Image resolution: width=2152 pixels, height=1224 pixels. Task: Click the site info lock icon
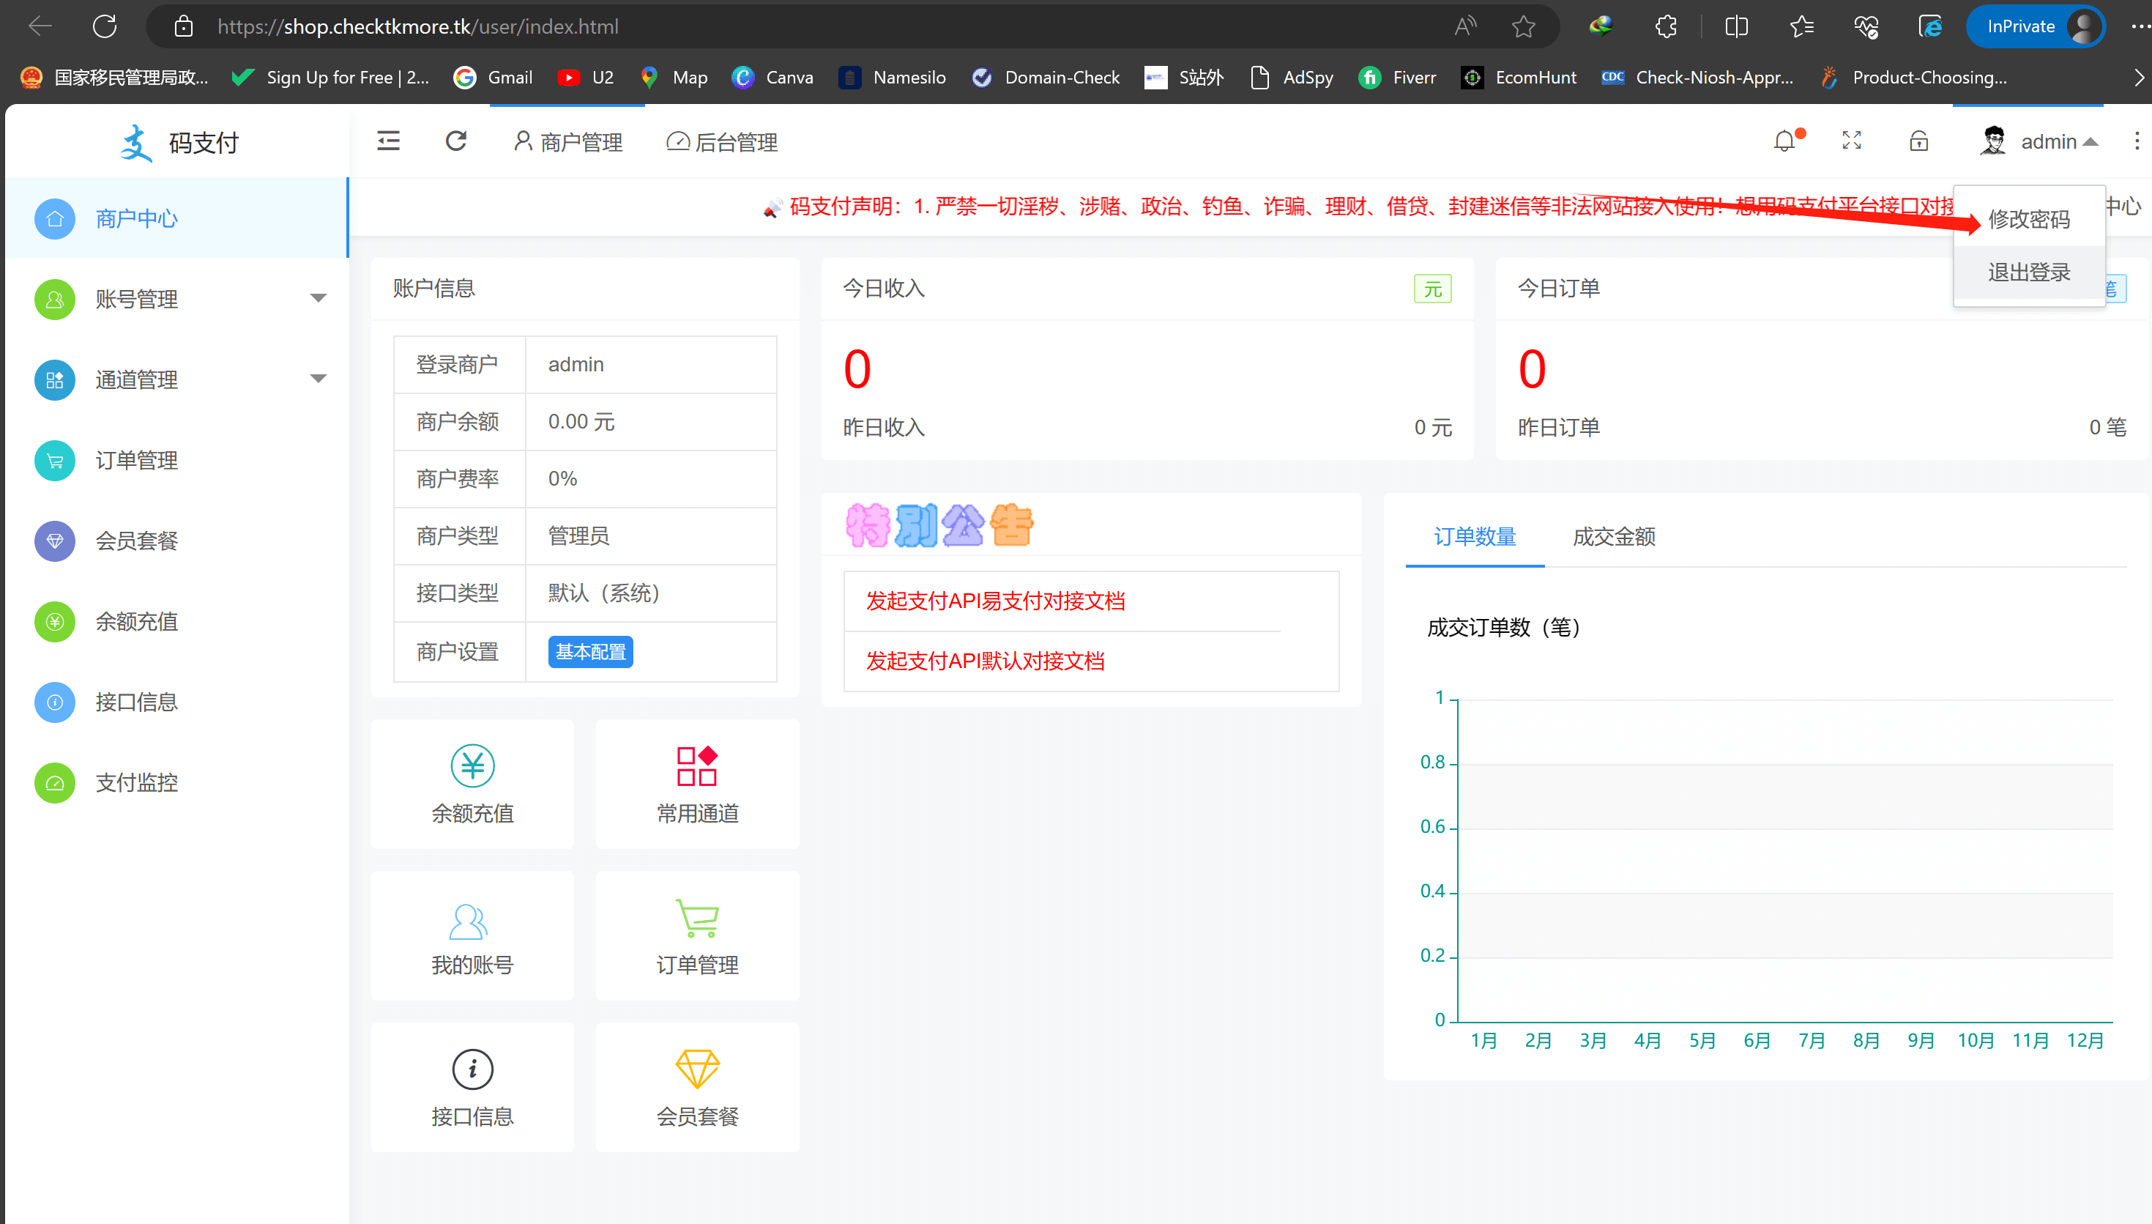(x=183, y=26)
